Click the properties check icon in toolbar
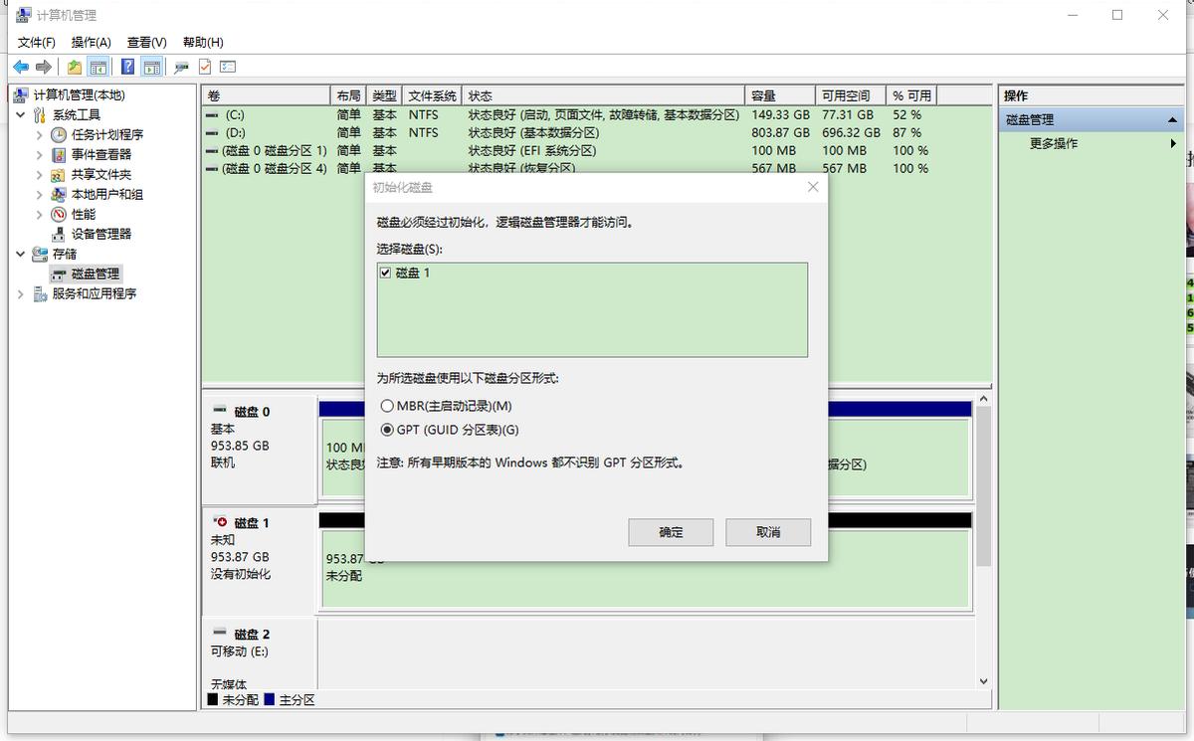The height and width of the screenshot is (741, 1194). click(x=204, y=67)
